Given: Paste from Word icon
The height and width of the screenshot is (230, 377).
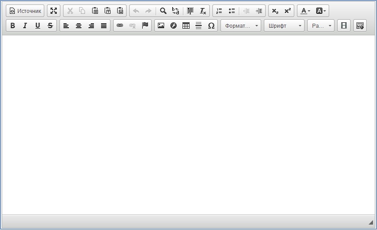Looking at the screenshot, I should (x=120, y=11).
